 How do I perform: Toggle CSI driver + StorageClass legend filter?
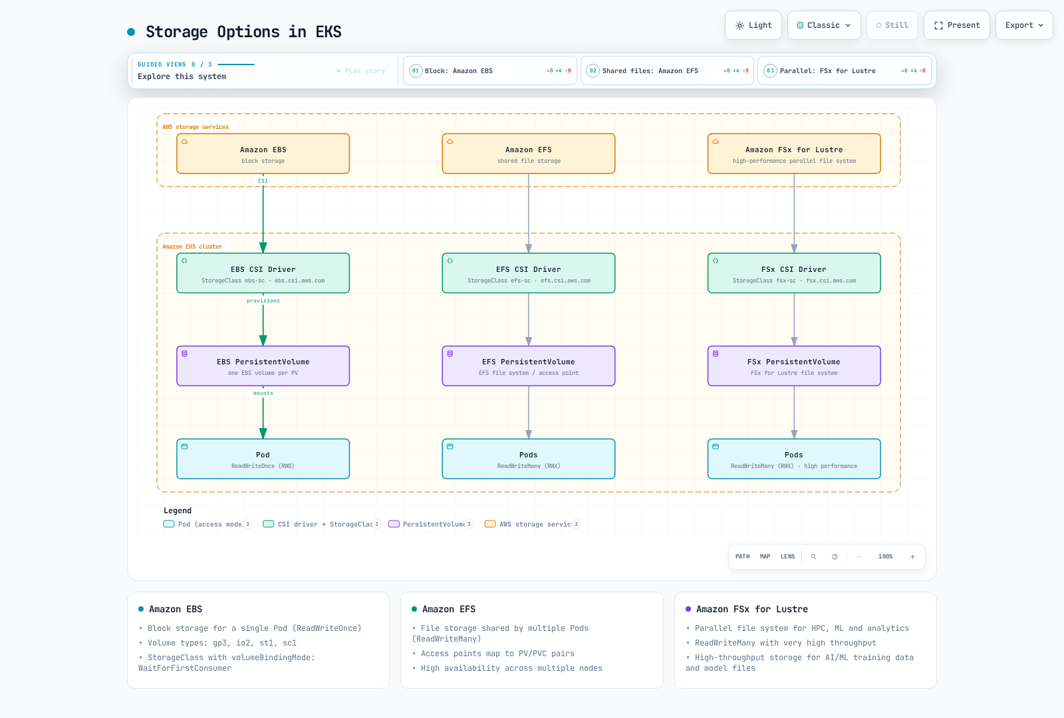coord(322,524)
